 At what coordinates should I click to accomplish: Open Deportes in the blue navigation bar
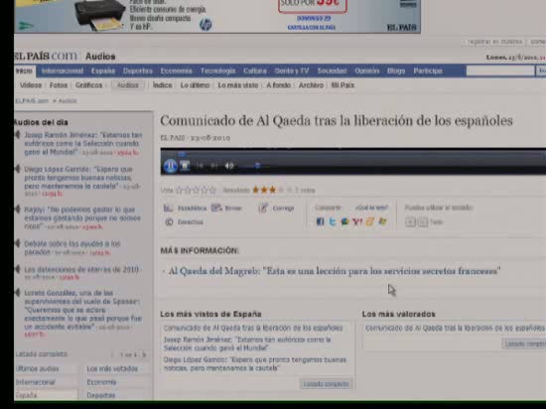coord(138,71)
